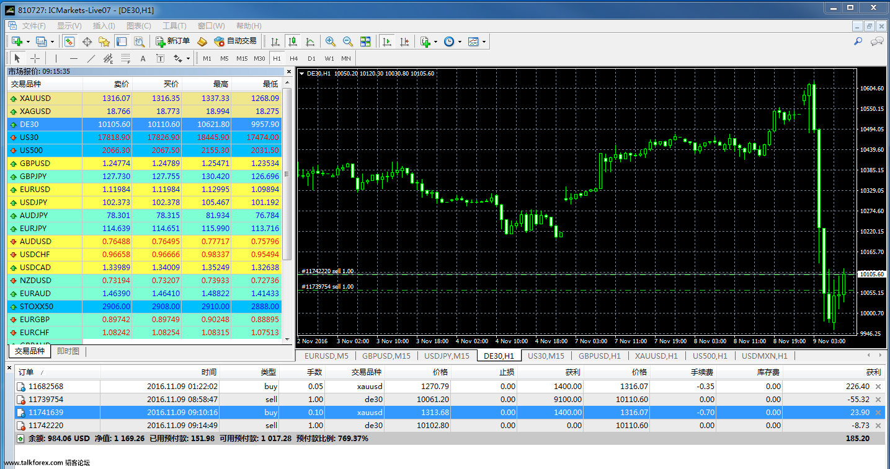Toggle chart auto scroll

click(387, 42)
